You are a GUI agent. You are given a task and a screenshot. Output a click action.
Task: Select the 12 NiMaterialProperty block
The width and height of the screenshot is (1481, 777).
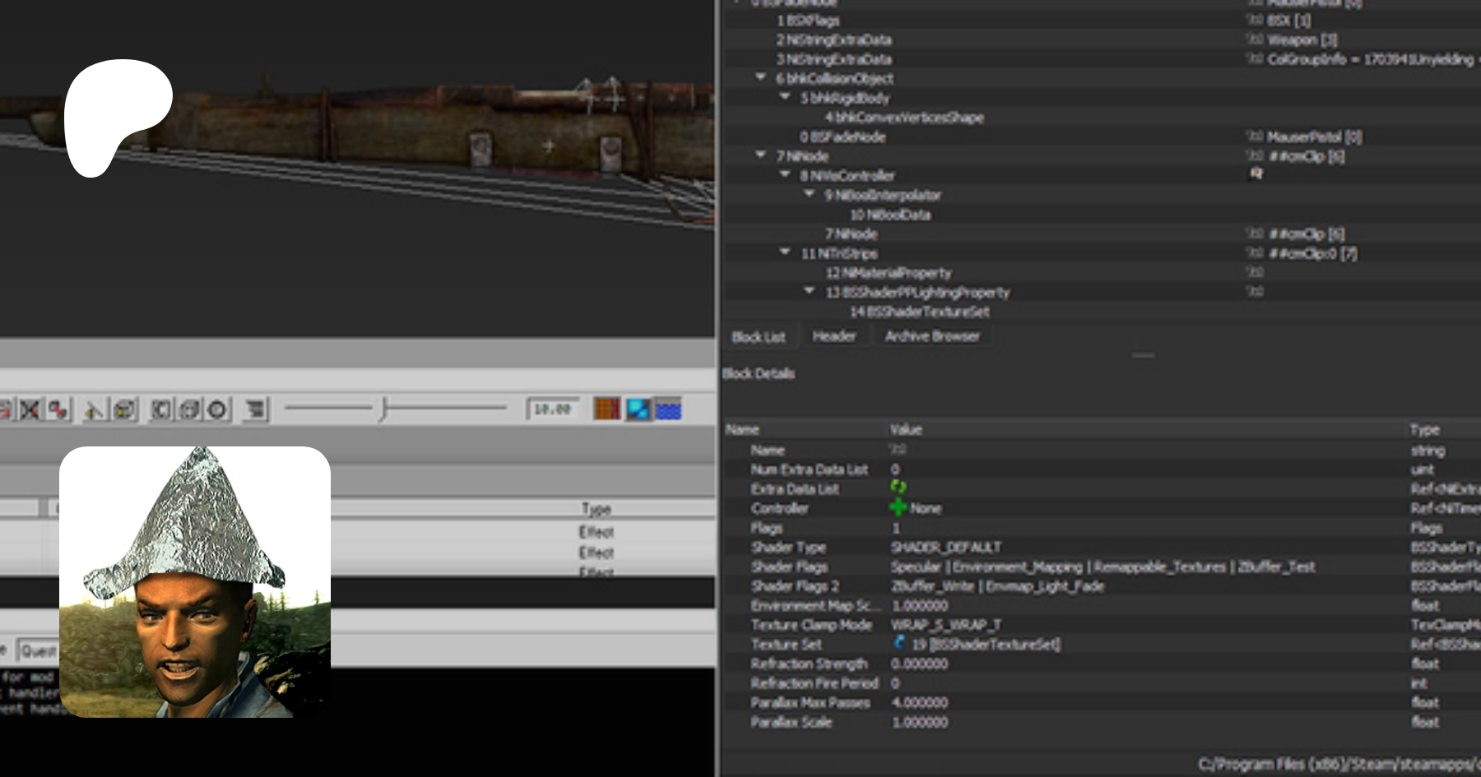coord(888,273)
